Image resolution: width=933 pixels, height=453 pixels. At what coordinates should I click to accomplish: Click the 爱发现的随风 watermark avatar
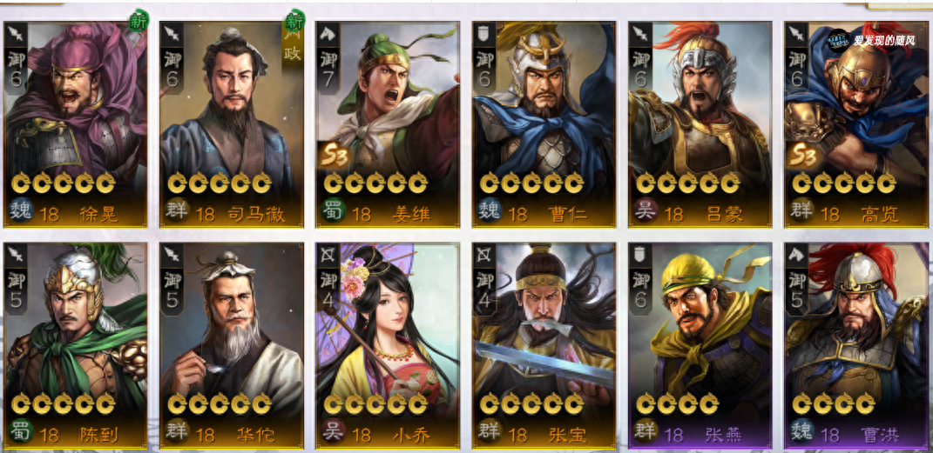(840, 40)
